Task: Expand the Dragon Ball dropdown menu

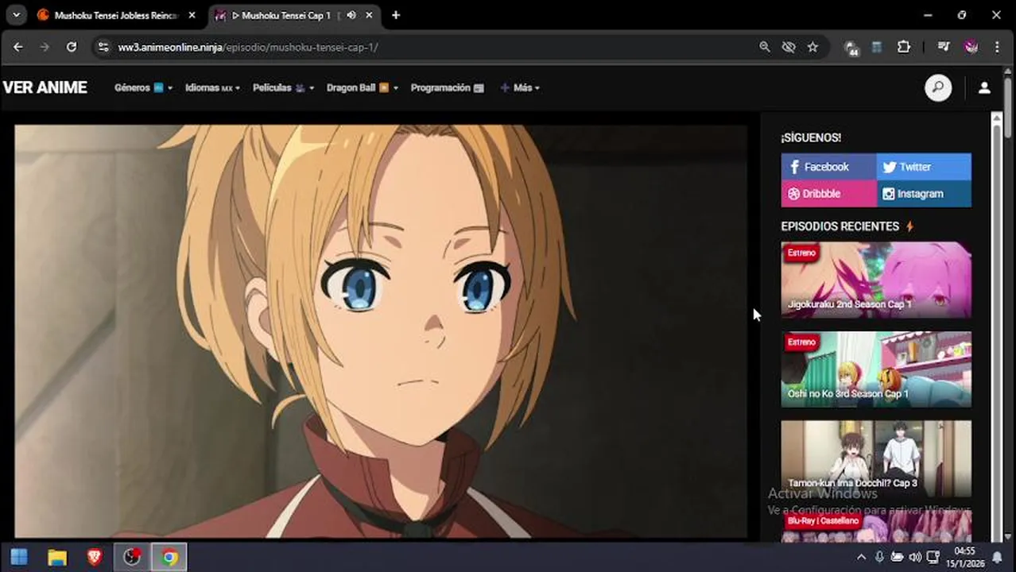Action: (x=363, y=87)
